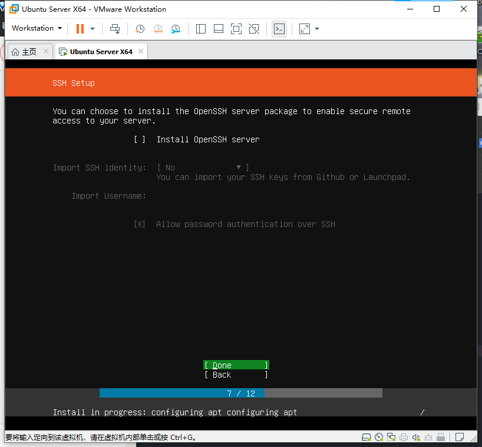The image size is (482, 447).
Task: Open Import SSH identity dropdown
Action: (203, 168)
